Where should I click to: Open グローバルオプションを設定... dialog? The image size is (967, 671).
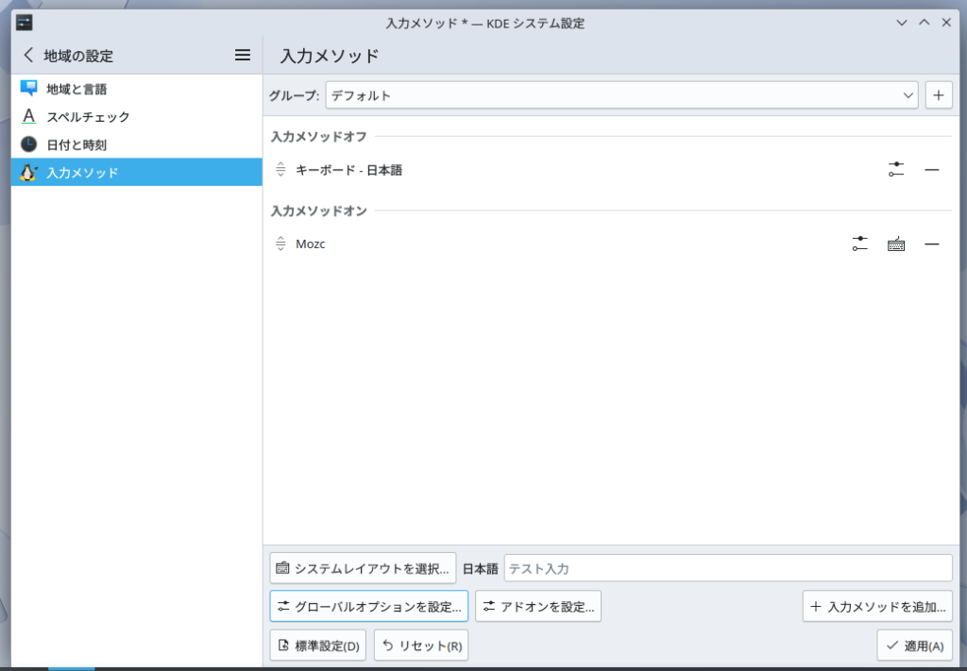[x=368, y=607]
